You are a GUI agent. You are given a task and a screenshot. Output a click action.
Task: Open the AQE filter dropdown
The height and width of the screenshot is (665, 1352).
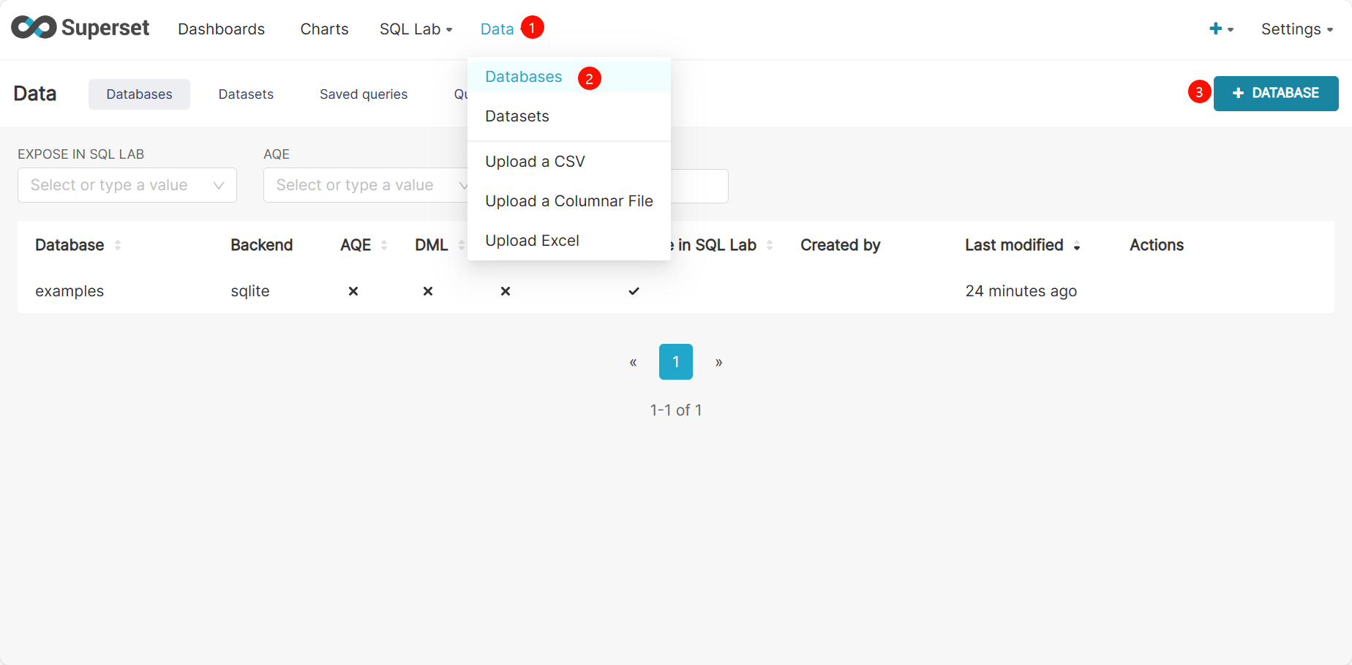pyautogui.click(x=366, y=185)
